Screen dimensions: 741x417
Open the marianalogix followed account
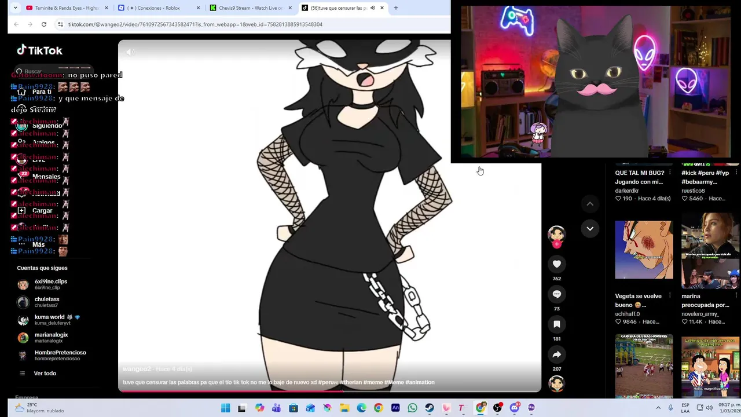(x=51, y=338)
